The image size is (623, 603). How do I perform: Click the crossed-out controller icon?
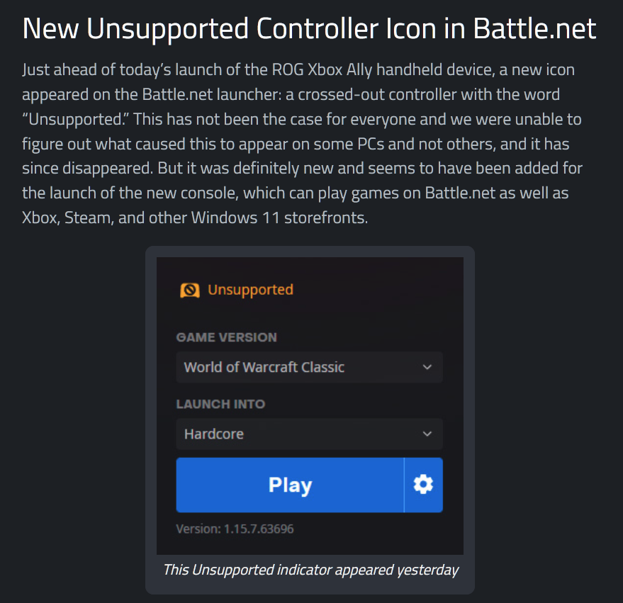pos(190,291)
